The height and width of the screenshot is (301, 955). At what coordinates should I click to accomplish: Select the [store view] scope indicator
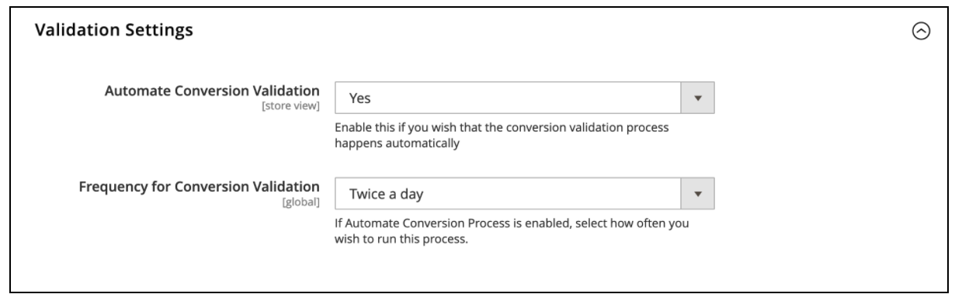coord(293,106)
